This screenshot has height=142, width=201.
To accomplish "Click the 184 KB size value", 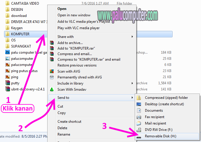I will pyautogui.click(x=166, y=52).
